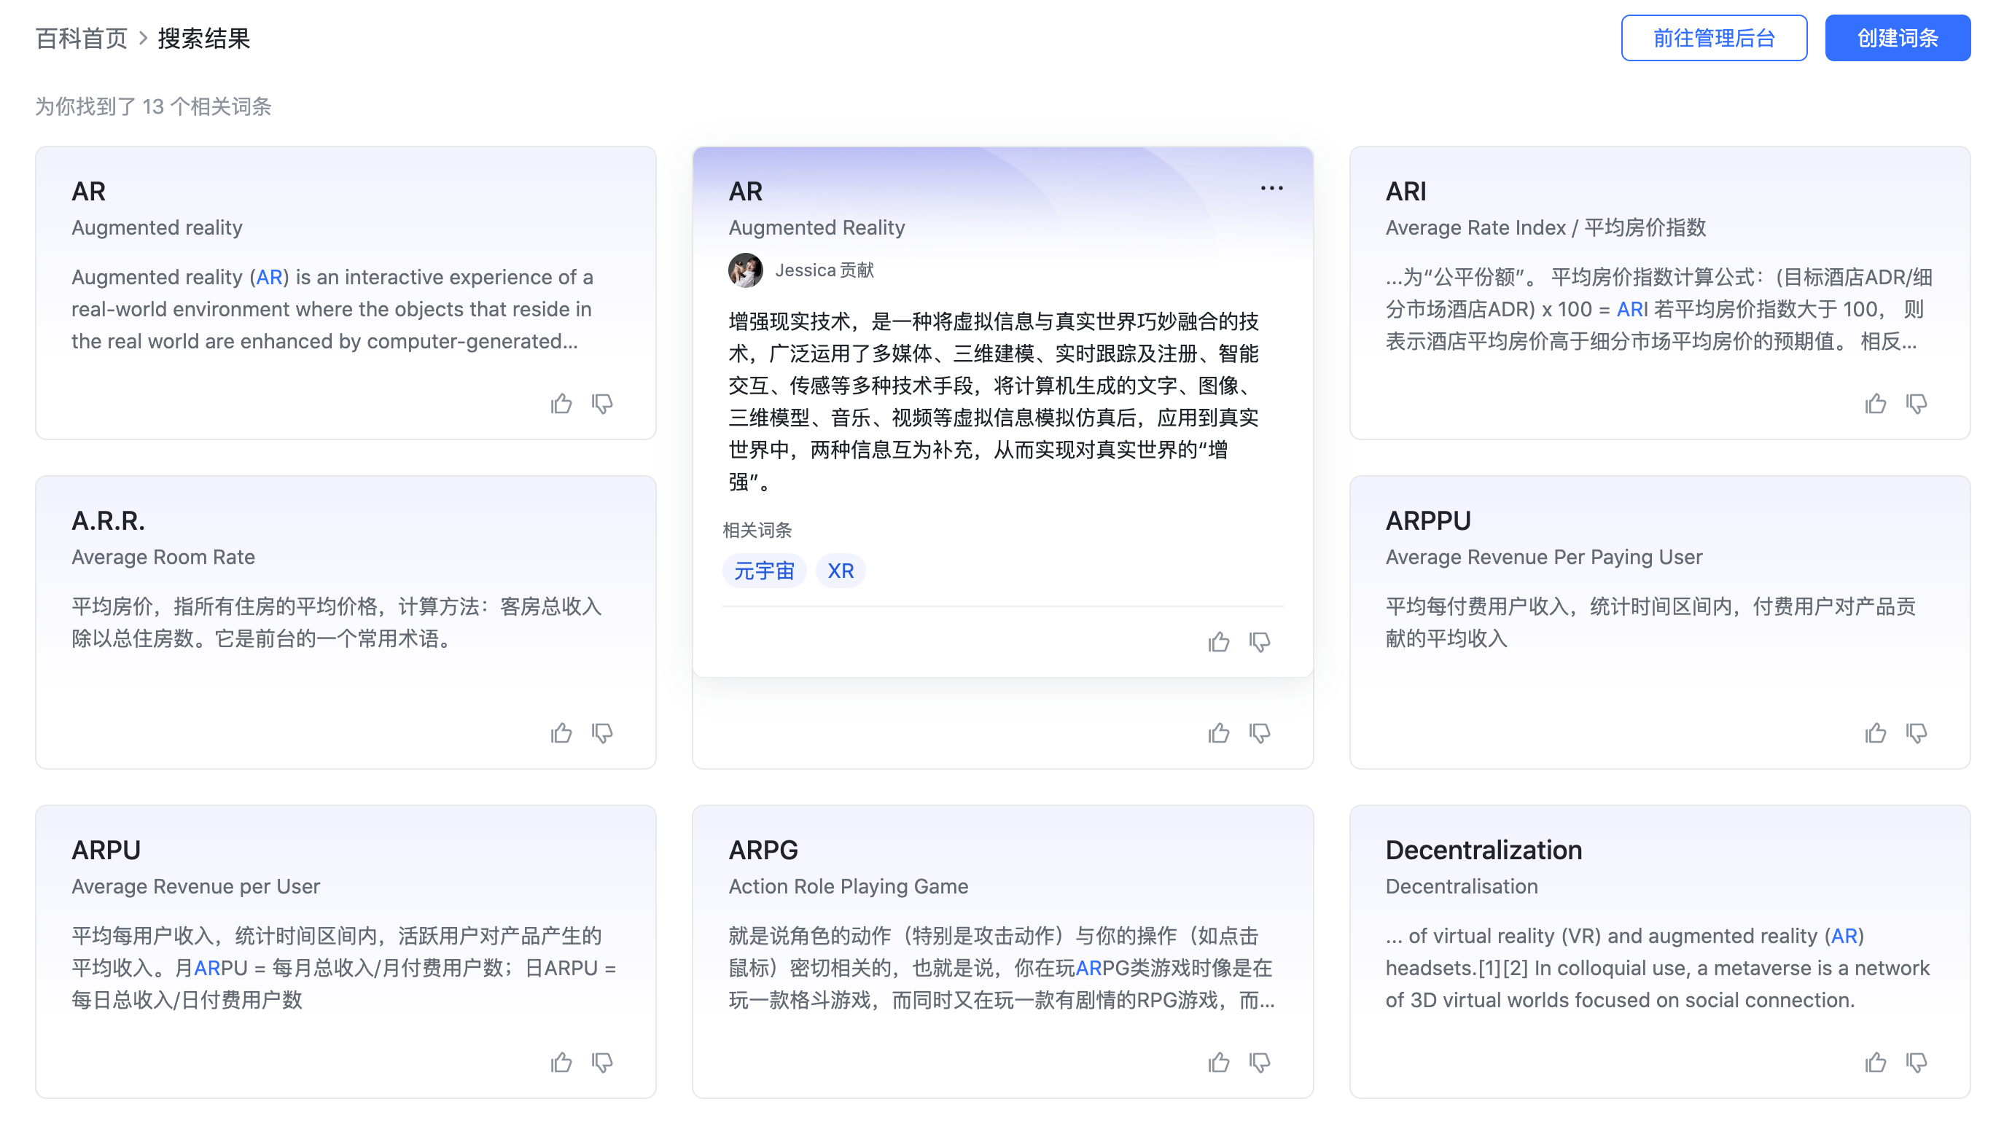Dislike the ARPPU entry

[x=1916, y=733]
